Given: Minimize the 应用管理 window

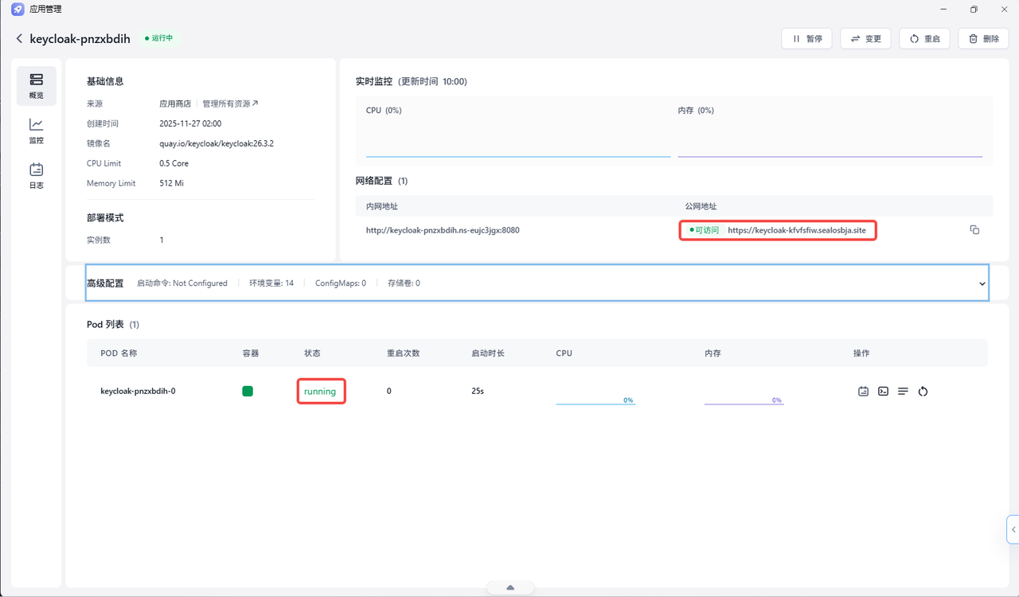Looking at the screenshot, I should [x=945, y=10].
